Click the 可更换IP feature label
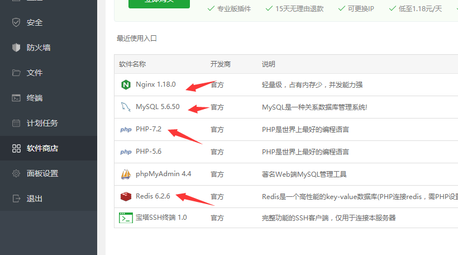458x255 pixels. tap(361, 9)
